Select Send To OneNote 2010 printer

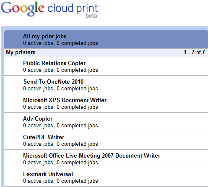[x=106, y=85]
